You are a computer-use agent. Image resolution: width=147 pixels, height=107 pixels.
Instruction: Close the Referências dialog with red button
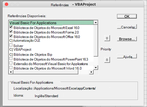point(7,4)
